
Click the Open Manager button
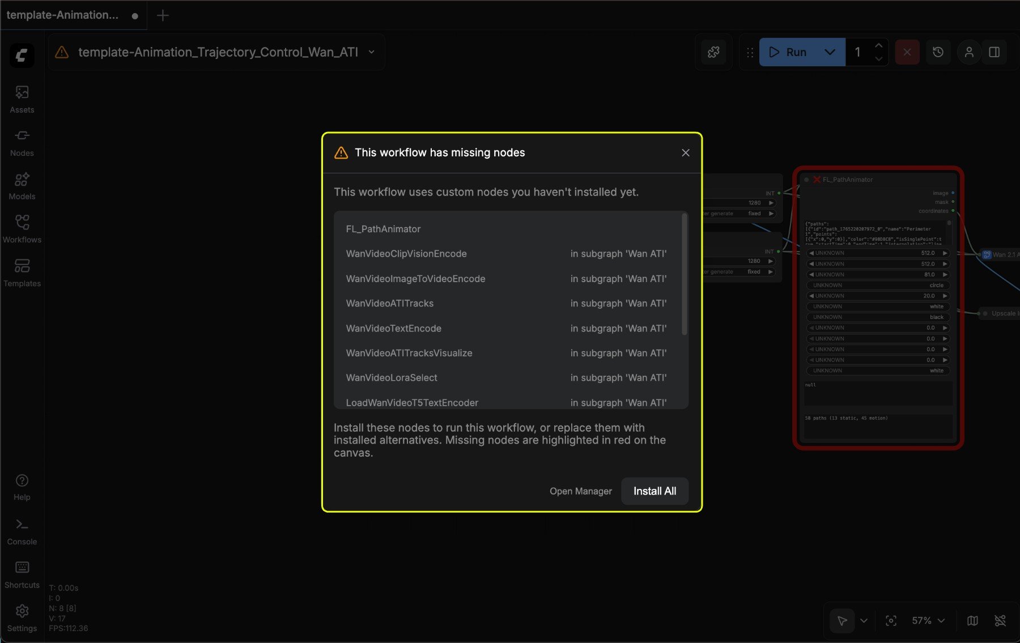pyautogui.click(x=581, y=491)
